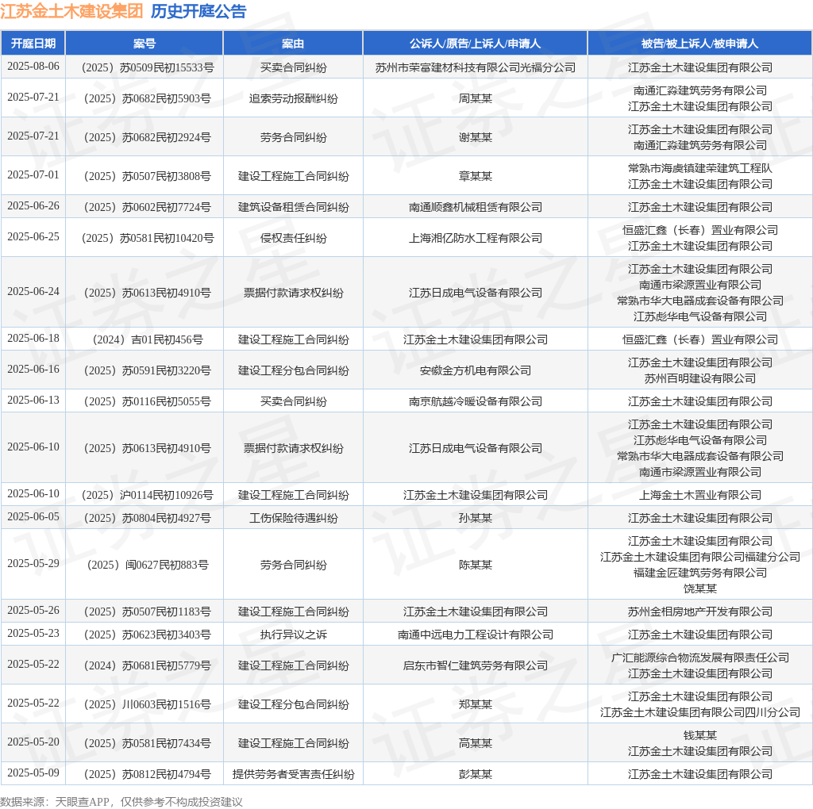Click defendant 饶某某
813x809 pixels.
700,589
